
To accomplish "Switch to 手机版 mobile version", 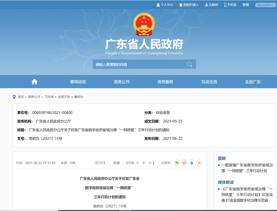I will click(x=230, y=5).
